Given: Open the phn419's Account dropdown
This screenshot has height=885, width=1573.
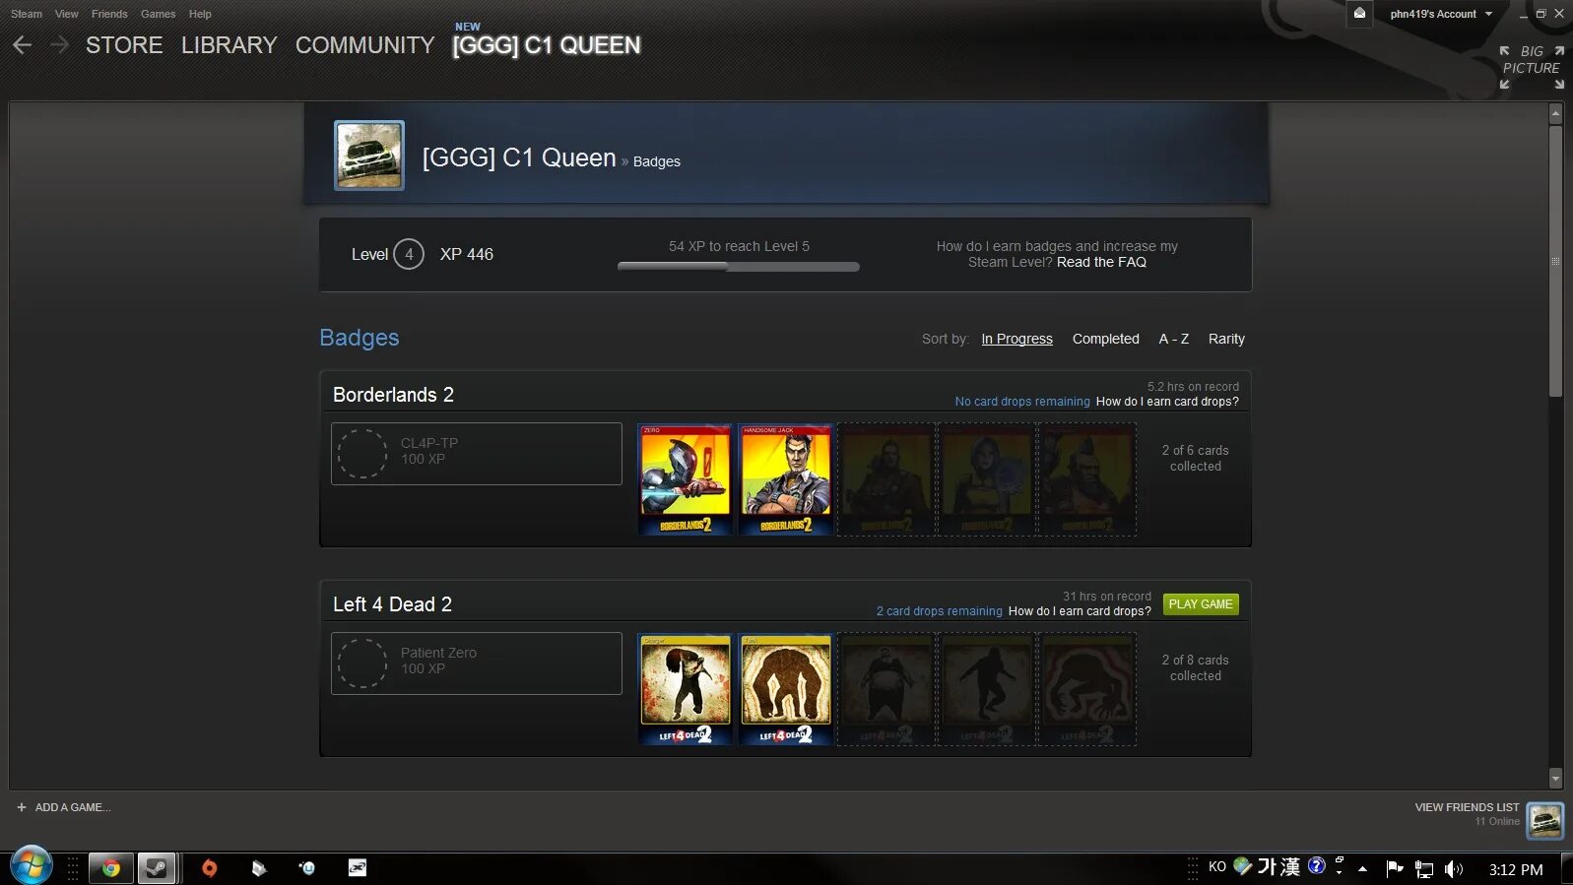Looking at the screenshot, I should tap(1441, 14).
